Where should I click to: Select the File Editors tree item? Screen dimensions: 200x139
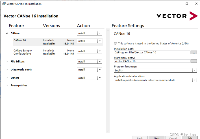click(x=18, y=62)
